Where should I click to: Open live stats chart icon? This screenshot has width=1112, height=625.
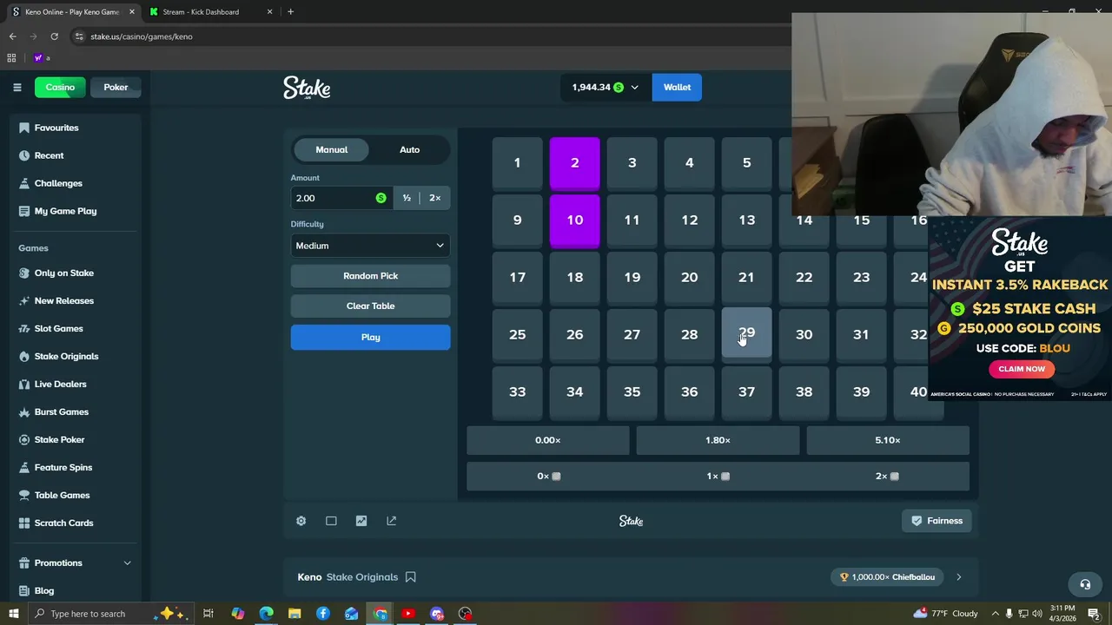pyautogui.click(x=361, y=521)
